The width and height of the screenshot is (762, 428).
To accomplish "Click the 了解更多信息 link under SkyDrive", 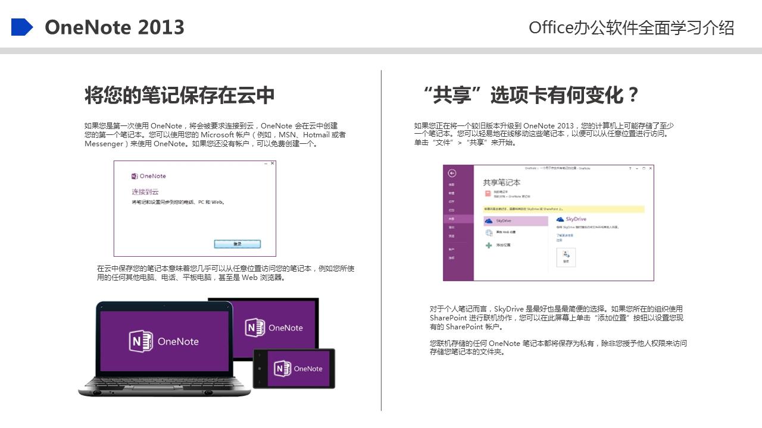I will 564,235.
